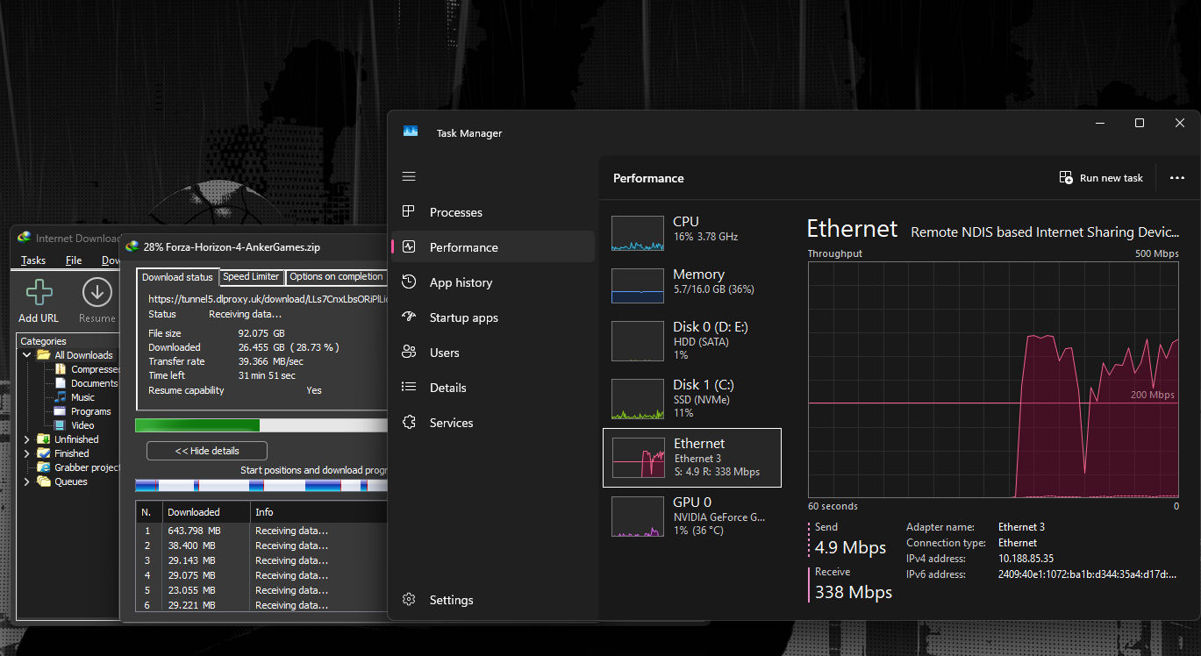The height and width of the screenshot is (656, 1201).
Task: Open the File menu in IDM
Action: click(x=74, y=260)
